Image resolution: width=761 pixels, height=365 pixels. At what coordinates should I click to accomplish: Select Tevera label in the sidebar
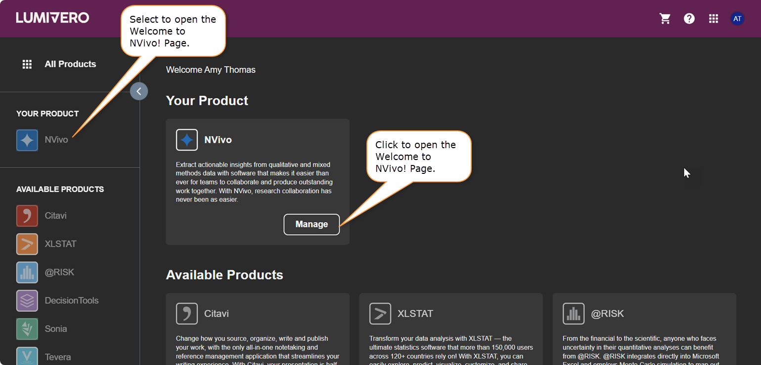pyautogui.click(x=57, y=357)
